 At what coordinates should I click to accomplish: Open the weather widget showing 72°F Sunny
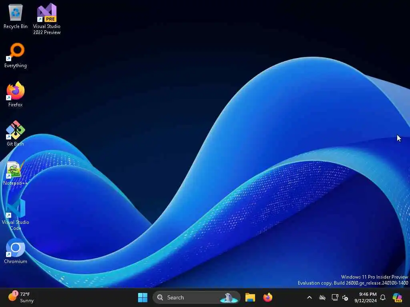21,297
